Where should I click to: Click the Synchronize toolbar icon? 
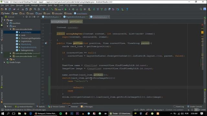[10, 9]
